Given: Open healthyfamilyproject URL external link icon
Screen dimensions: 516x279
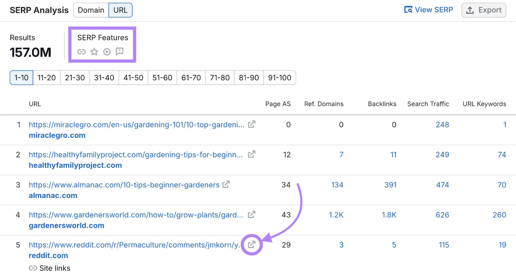Looking at the screenshot, I should tap(252, 154).
